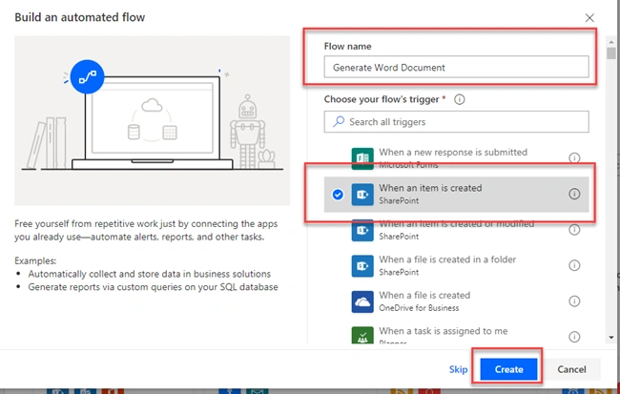Click the OneDrive for Business cloud icon
The height and width of the screenshot is (394, 620).
pyautogui.click(x=362, y=301)
